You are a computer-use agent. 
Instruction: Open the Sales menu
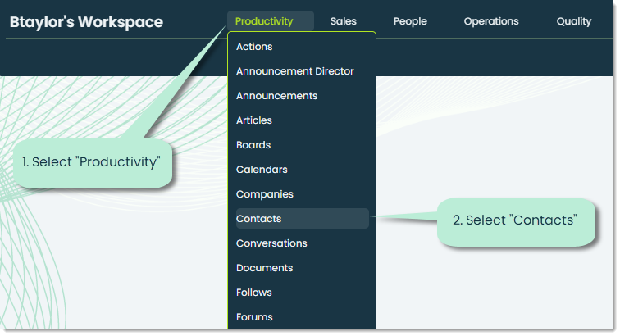click(x=343, y=21)
